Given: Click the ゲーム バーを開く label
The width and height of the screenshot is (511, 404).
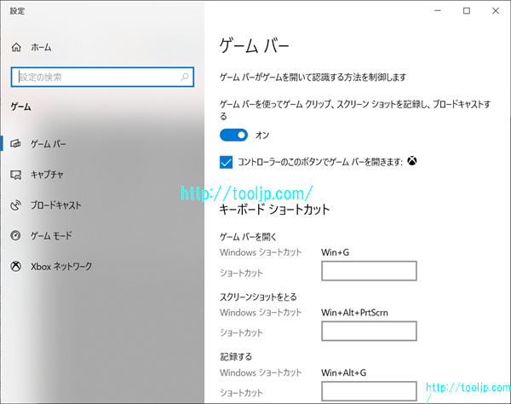Looking at the screenshot, I should tap(248, 237).
